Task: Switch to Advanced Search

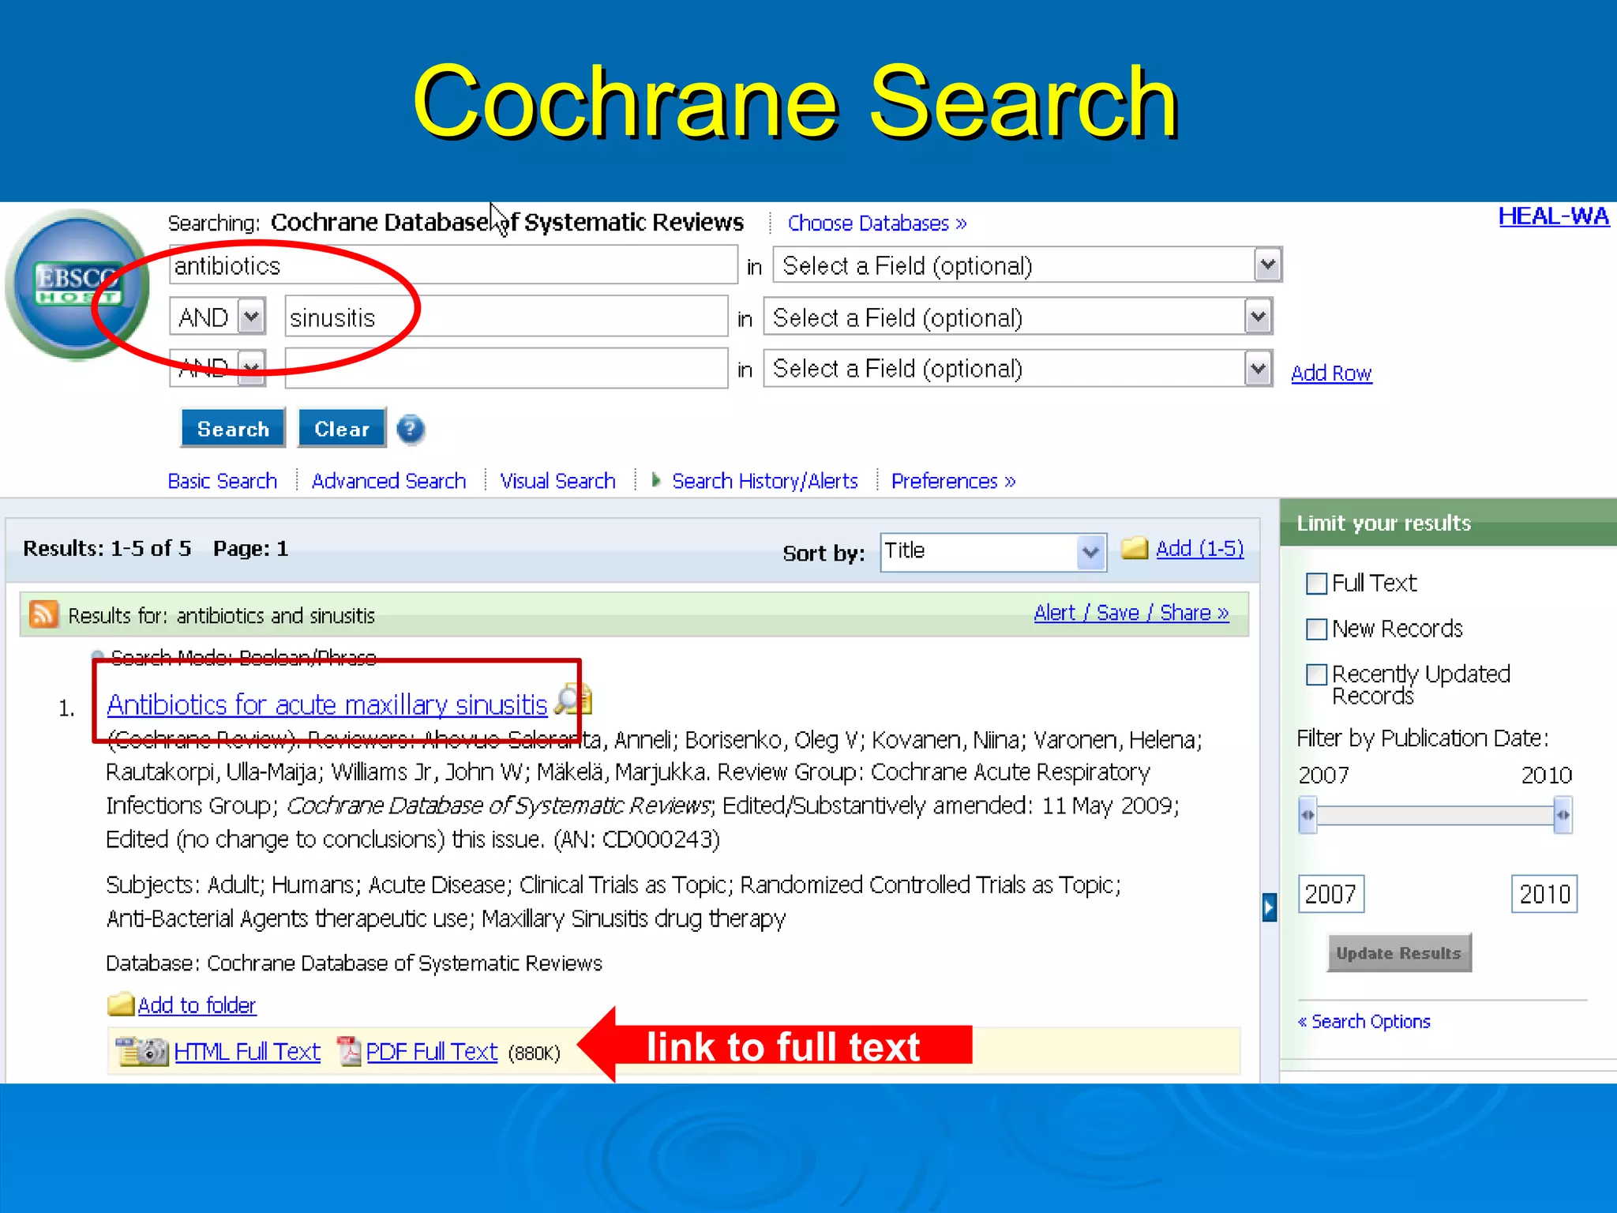Action: 388,480
